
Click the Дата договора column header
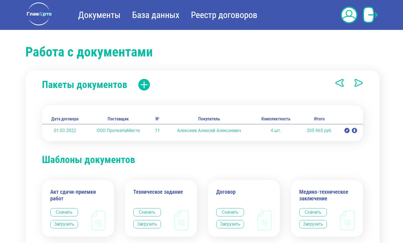65,119
